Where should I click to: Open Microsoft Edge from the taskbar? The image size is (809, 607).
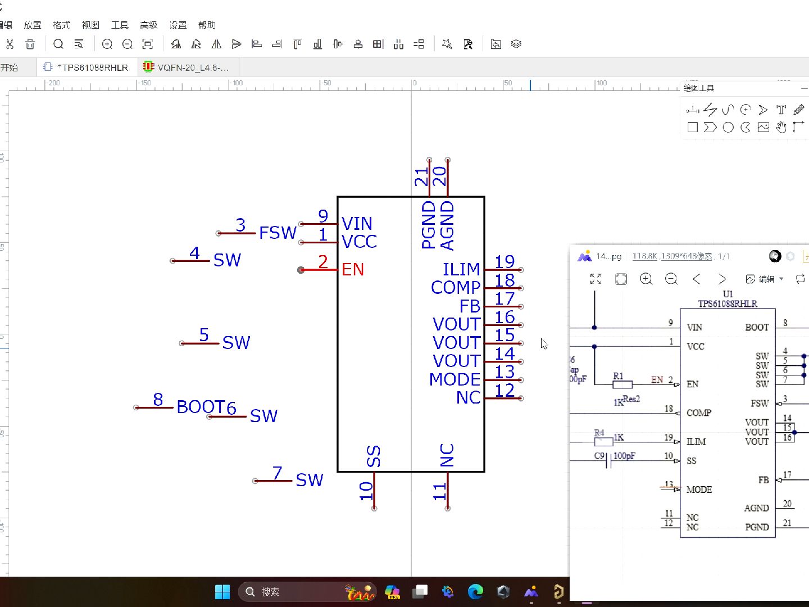475,591
